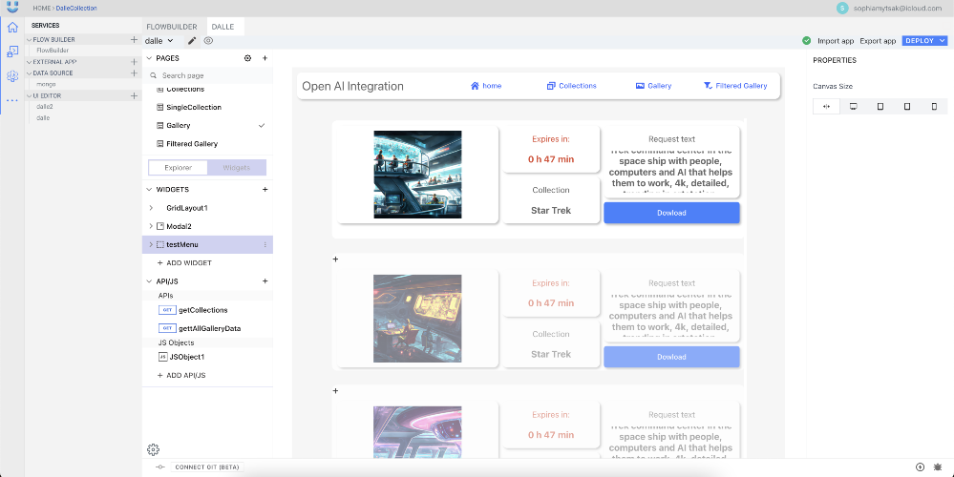Collapse the FLOW BUILDER section

[29, 39]
